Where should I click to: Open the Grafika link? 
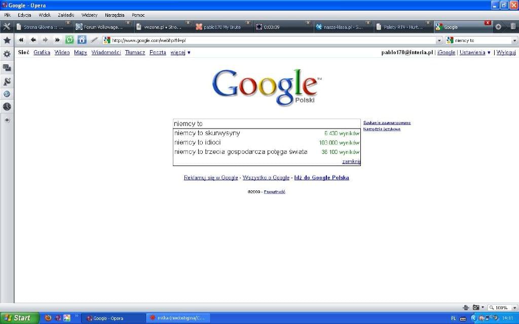(42, 52)
